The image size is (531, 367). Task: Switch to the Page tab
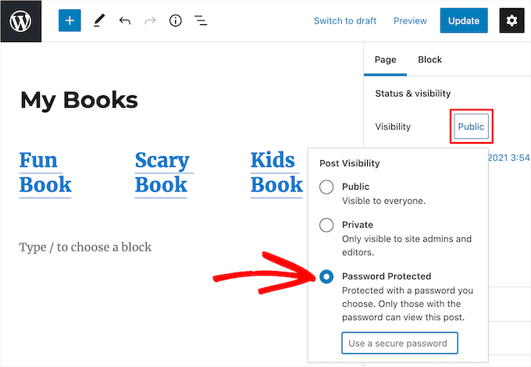pos(386,59)
